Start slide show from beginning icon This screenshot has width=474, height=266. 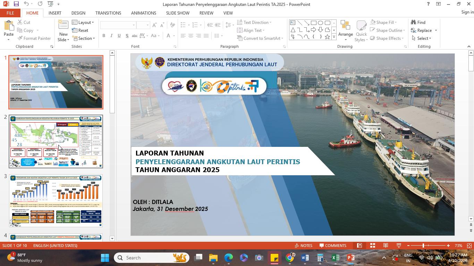click(50, 4)
